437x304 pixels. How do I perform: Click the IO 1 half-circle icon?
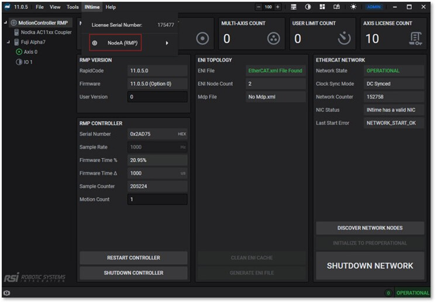(x=19, y=62)
